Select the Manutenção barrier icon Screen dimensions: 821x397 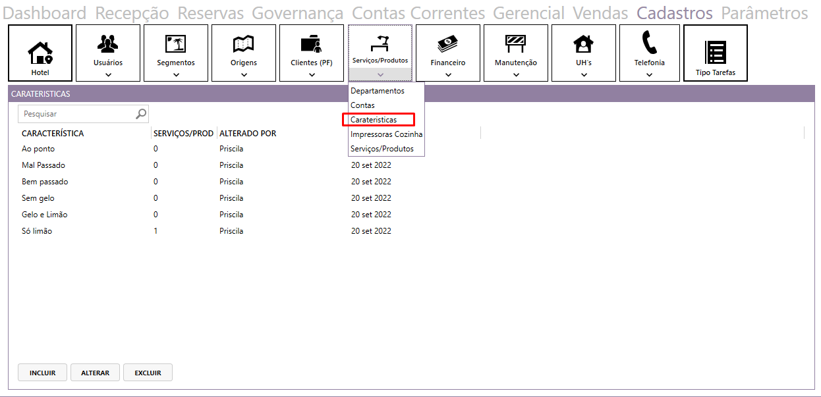(515, 43)
